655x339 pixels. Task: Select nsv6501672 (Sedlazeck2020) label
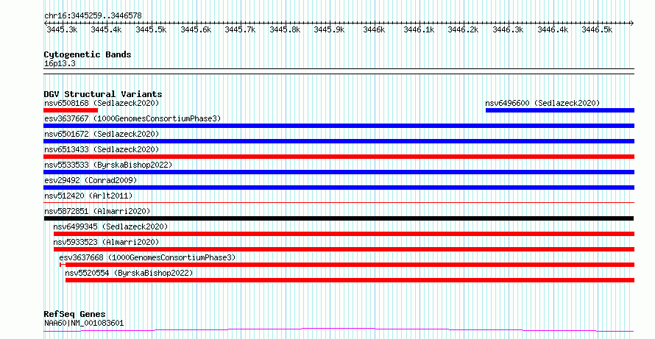[x=102, y=134]
